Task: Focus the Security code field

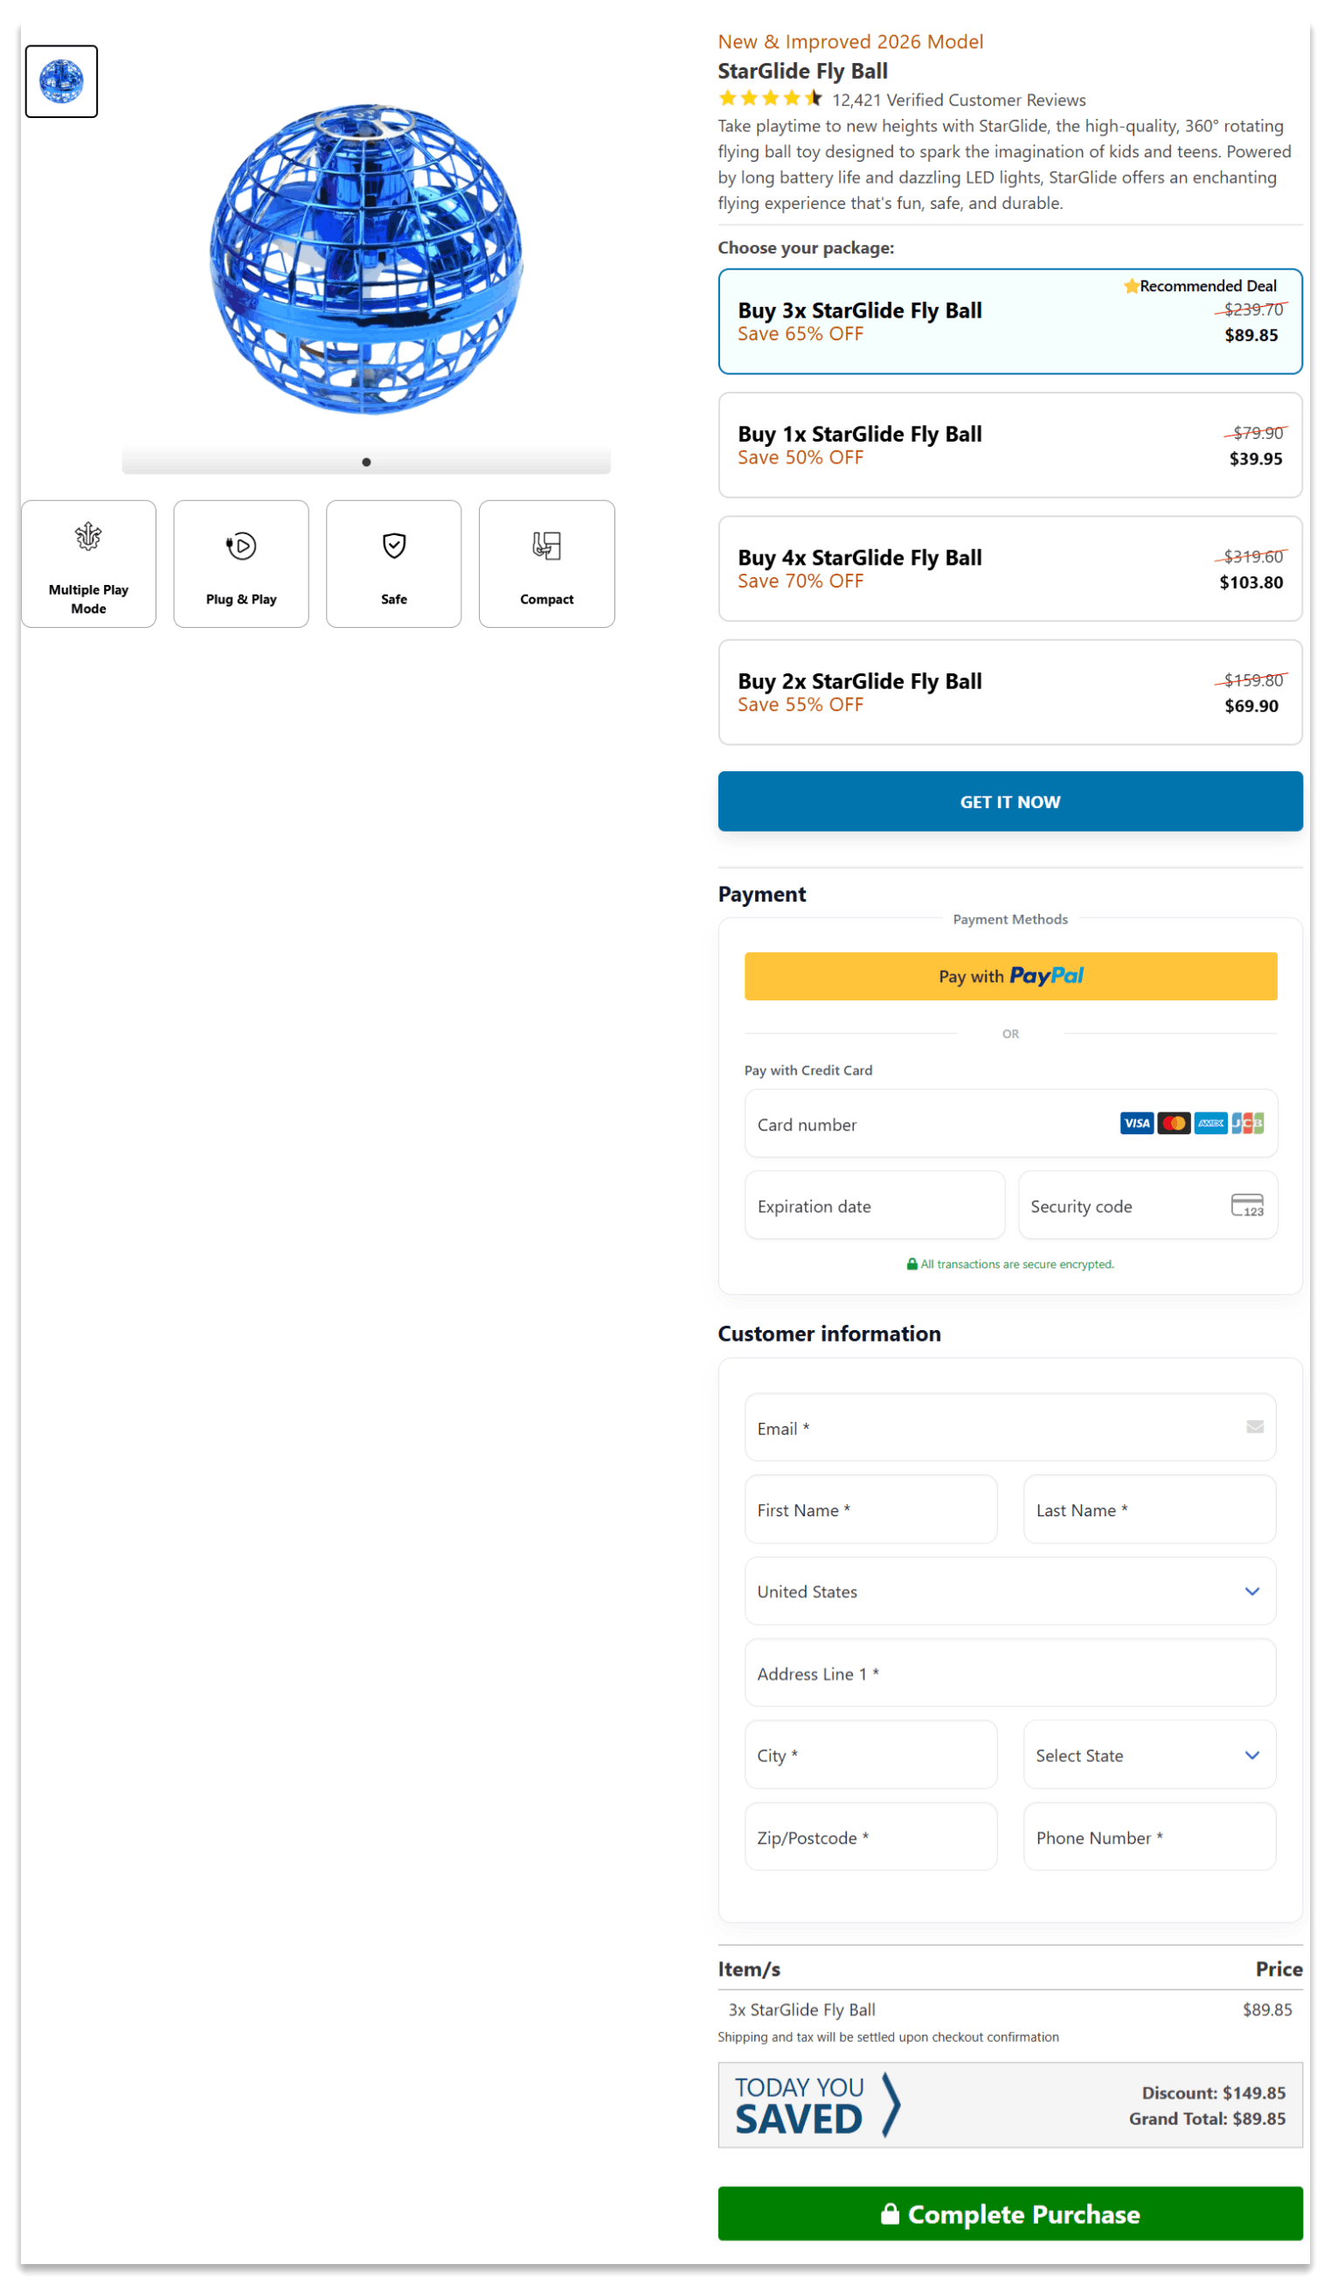Action: 1148,1206
